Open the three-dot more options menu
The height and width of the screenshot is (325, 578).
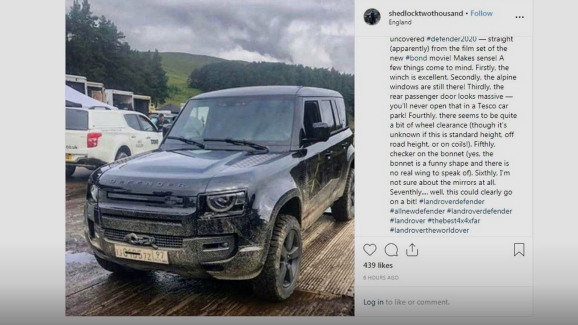pyautogui.click(x=519, y=17)
